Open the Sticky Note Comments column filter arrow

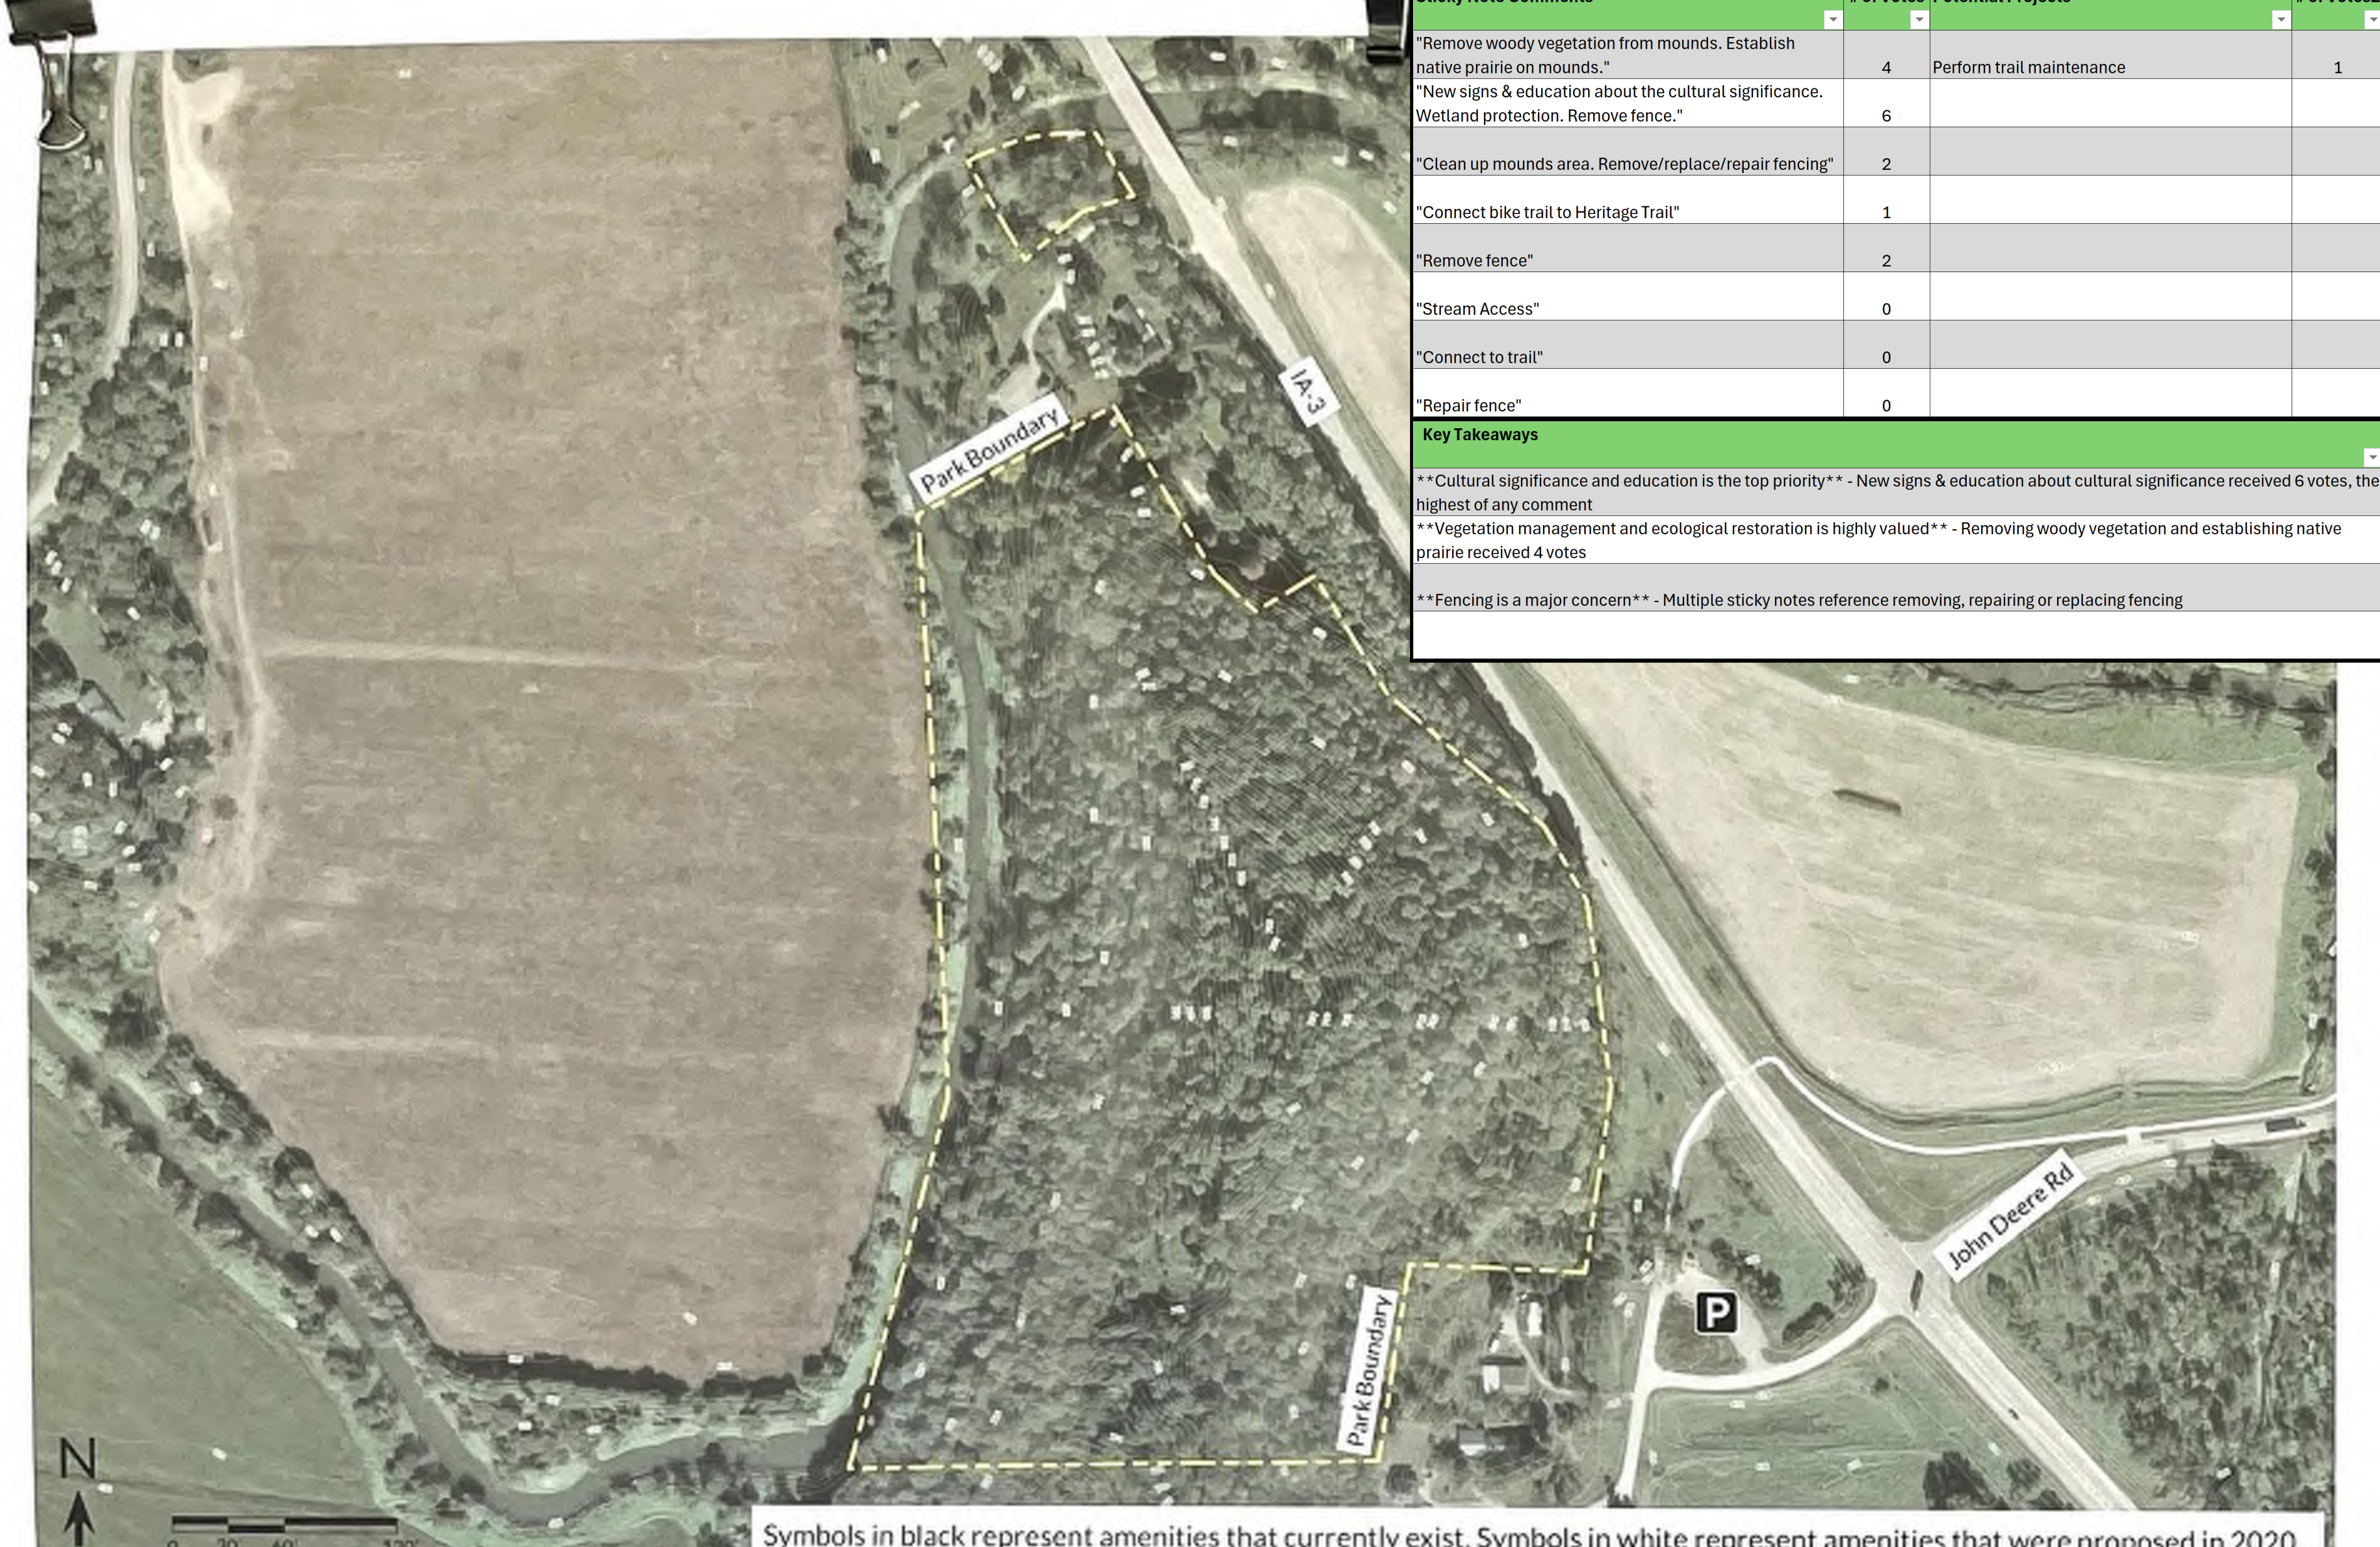(1832, 20)
